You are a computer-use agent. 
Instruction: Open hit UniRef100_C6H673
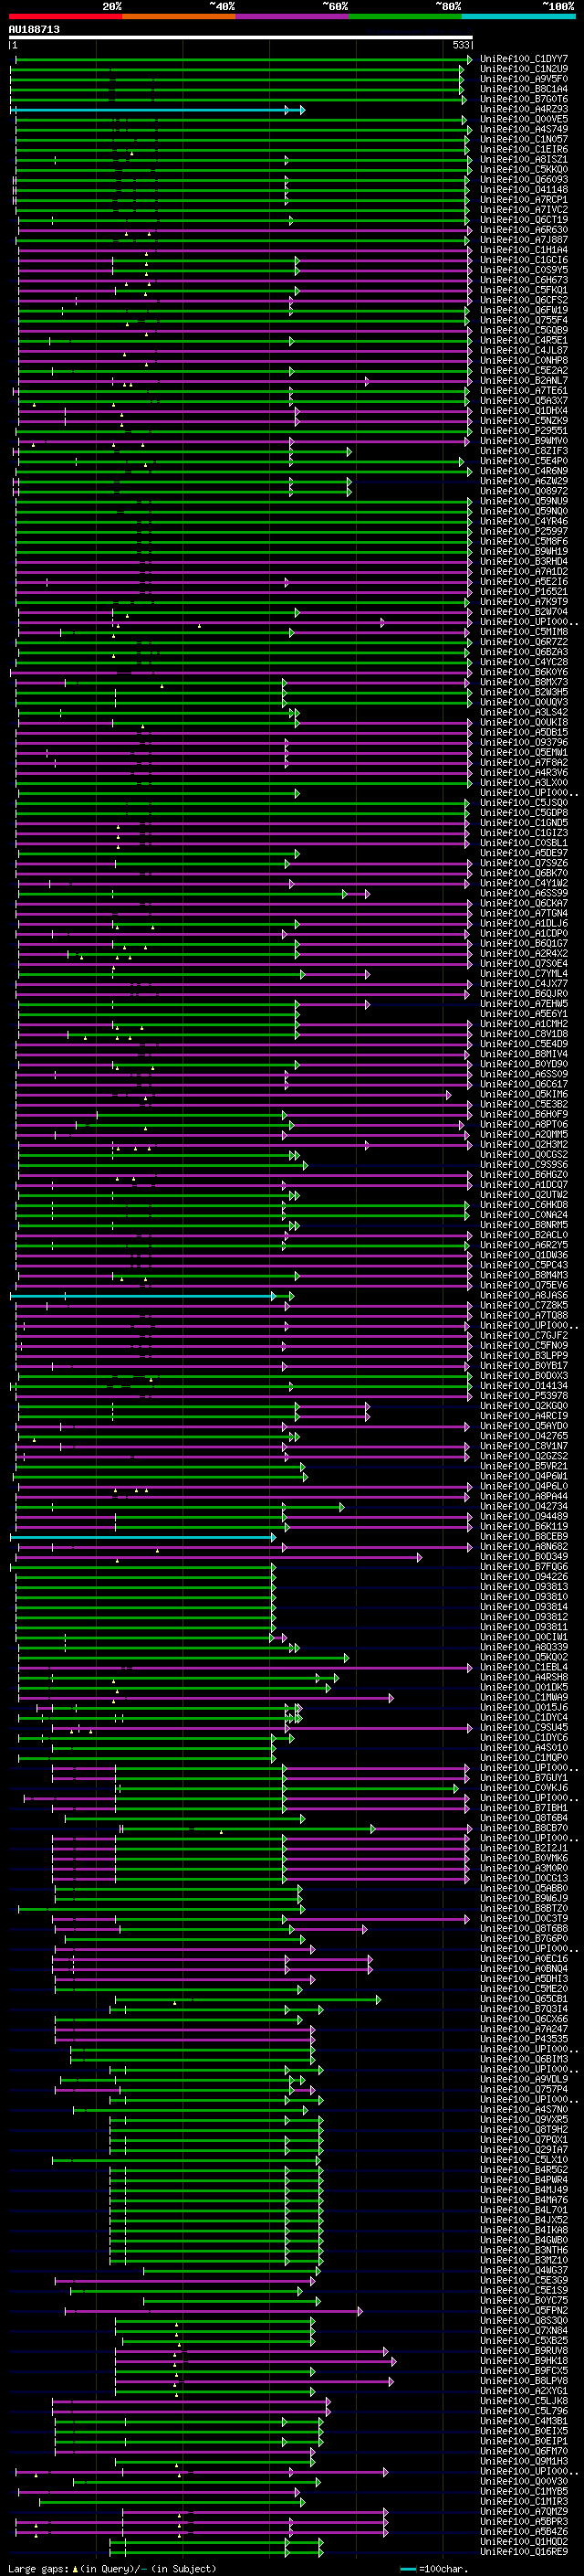[524, 280]
